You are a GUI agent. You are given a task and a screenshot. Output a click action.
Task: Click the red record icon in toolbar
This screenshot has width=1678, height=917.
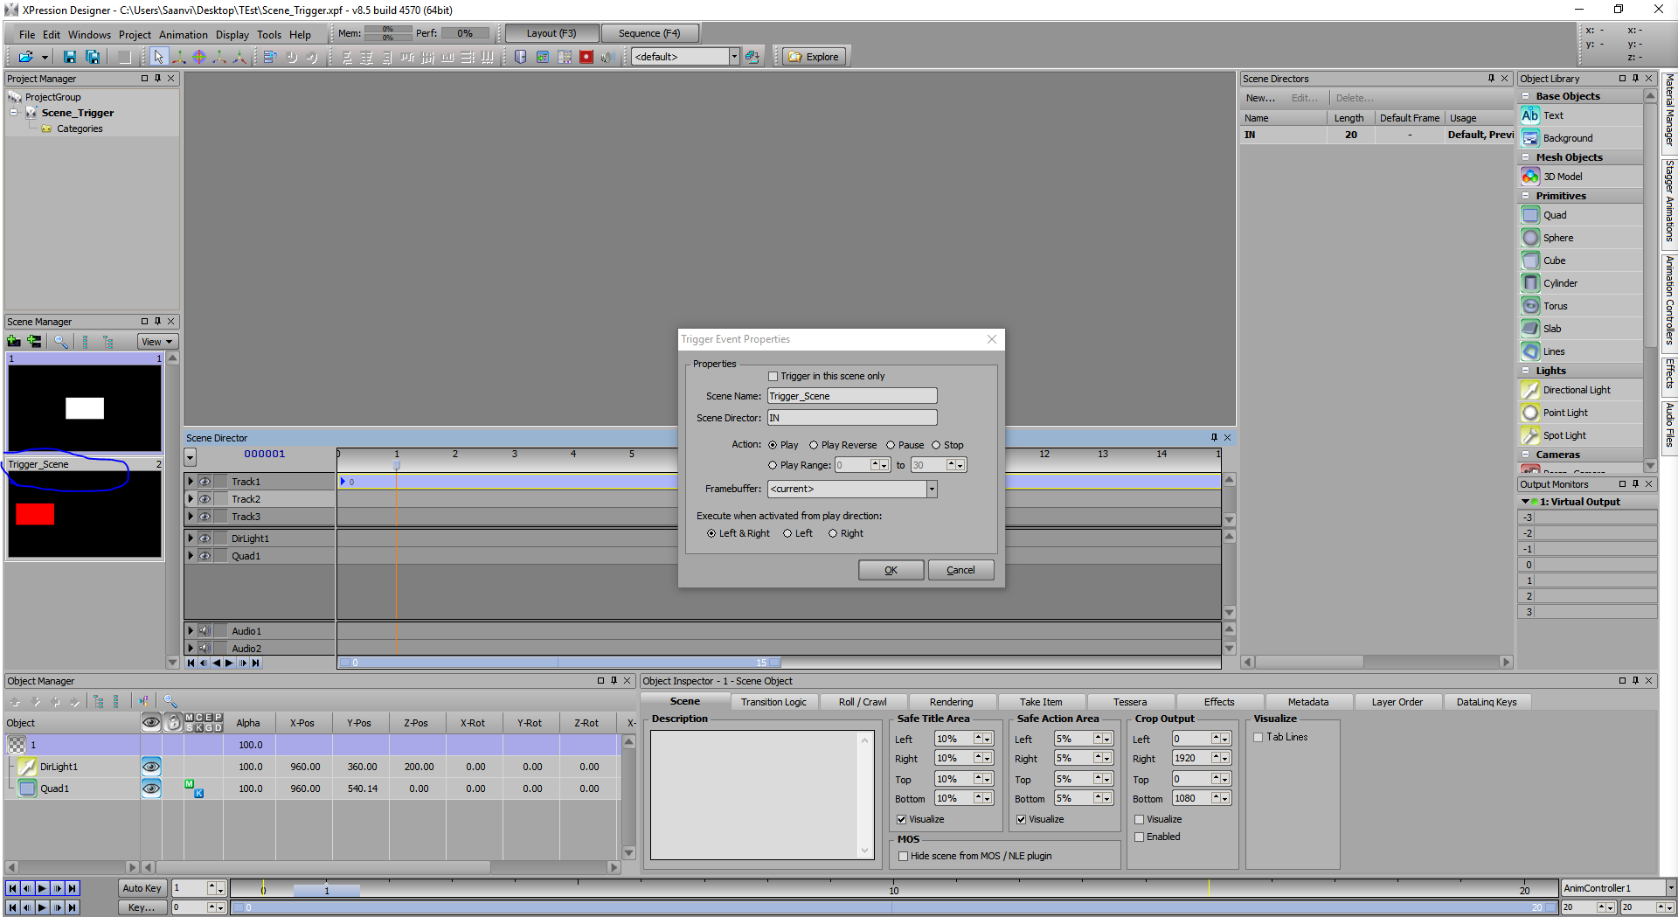[x=586, y=57]
